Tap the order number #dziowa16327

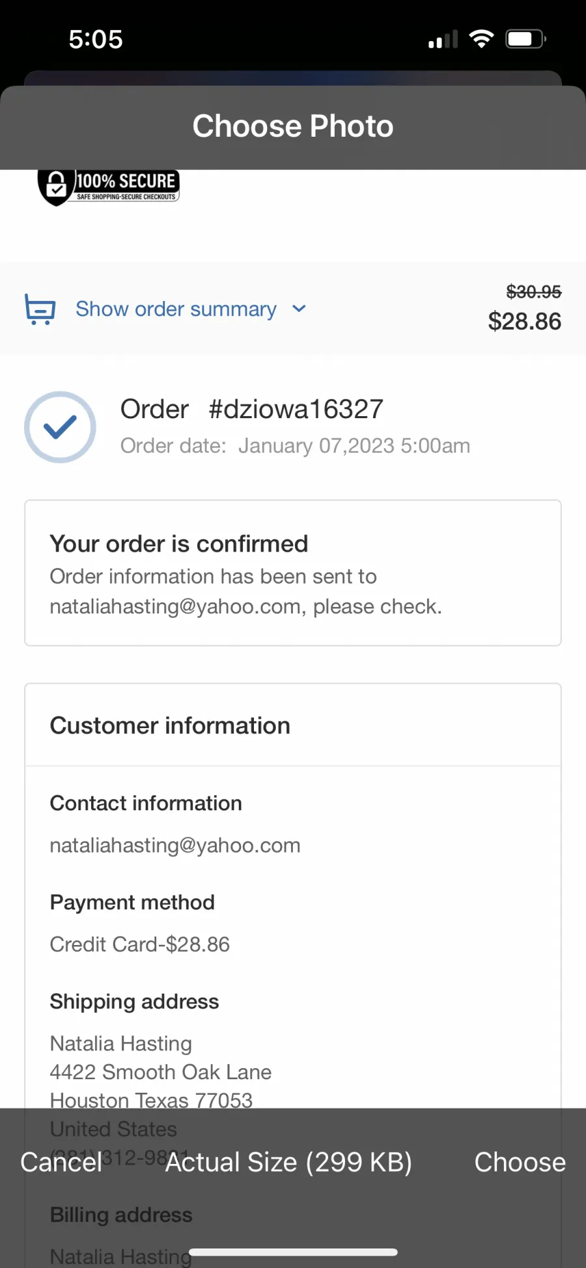point(296,409)
